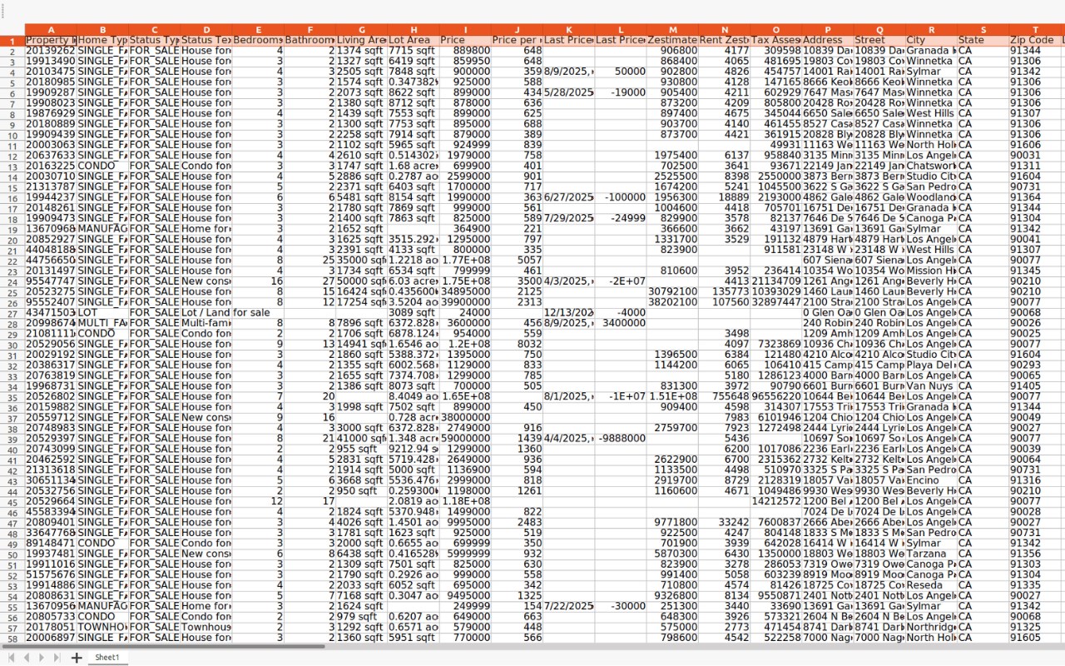Click the horizontal scrollbar thumb

(162, 645)
